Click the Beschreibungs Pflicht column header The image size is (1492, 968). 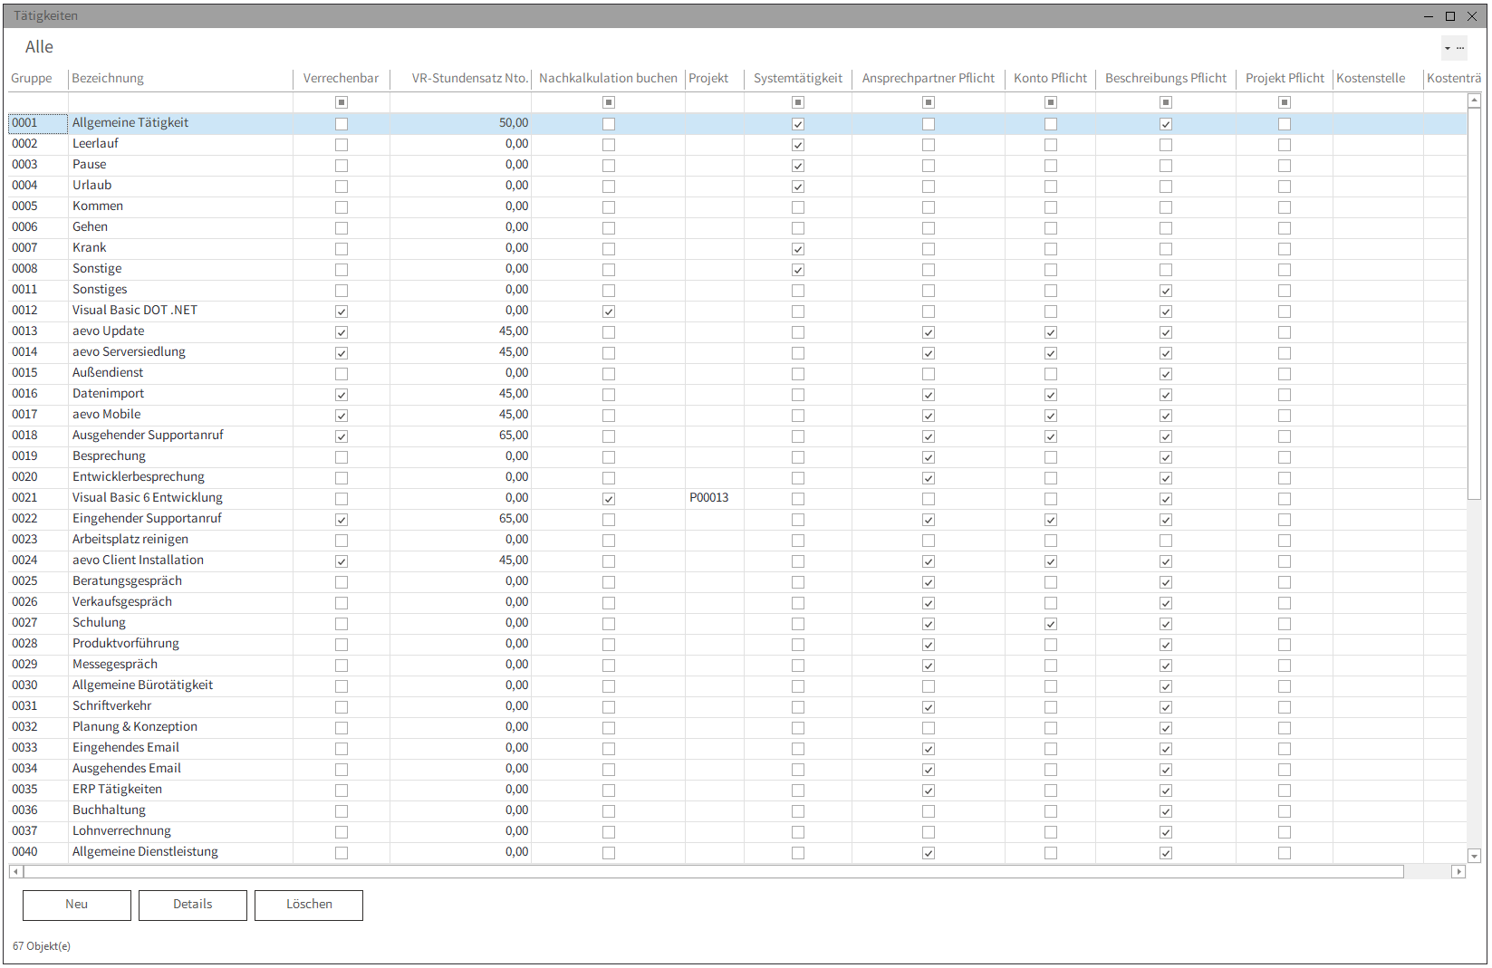tap(1166, 79)
